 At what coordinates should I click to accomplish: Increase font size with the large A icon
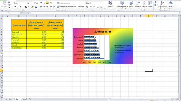tap(35, 3)
